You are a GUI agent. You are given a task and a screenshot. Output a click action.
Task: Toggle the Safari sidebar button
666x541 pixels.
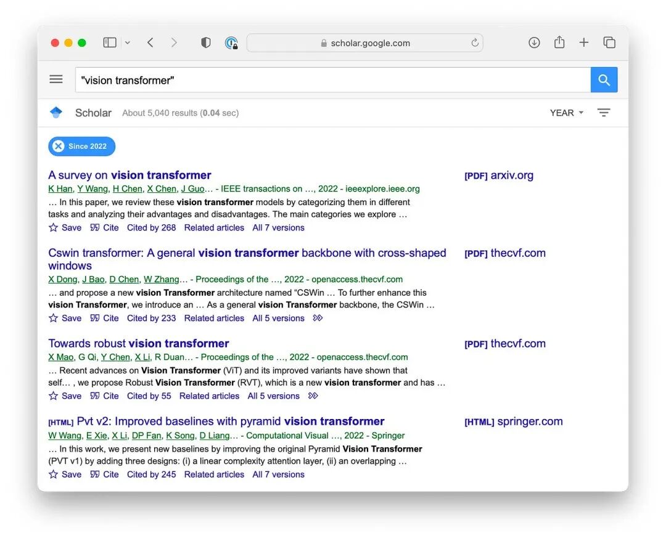point(110,43)
